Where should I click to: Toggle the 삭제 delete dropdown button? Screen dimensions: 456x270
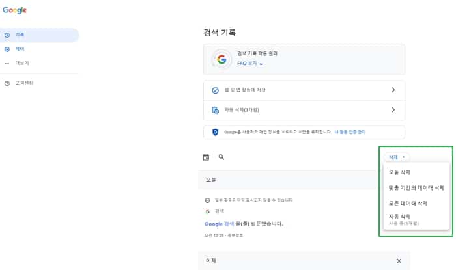coord(397,157)
